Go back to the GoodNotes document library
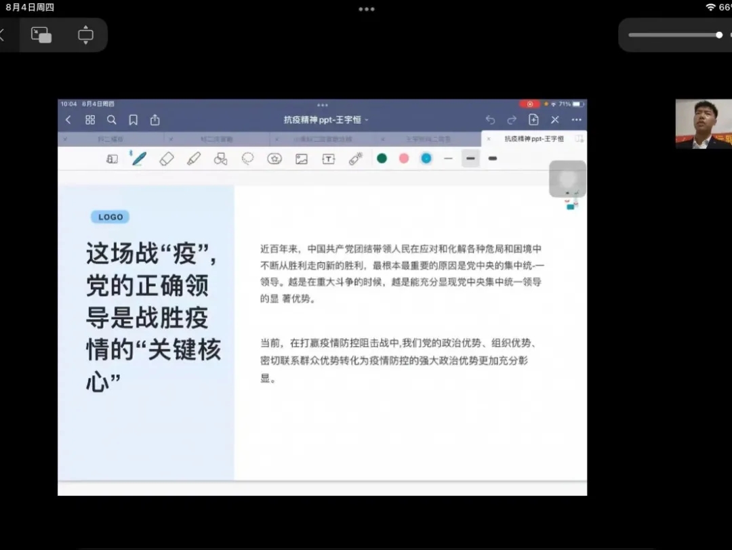This screenshot has height=550, width=732. (68, 120)
